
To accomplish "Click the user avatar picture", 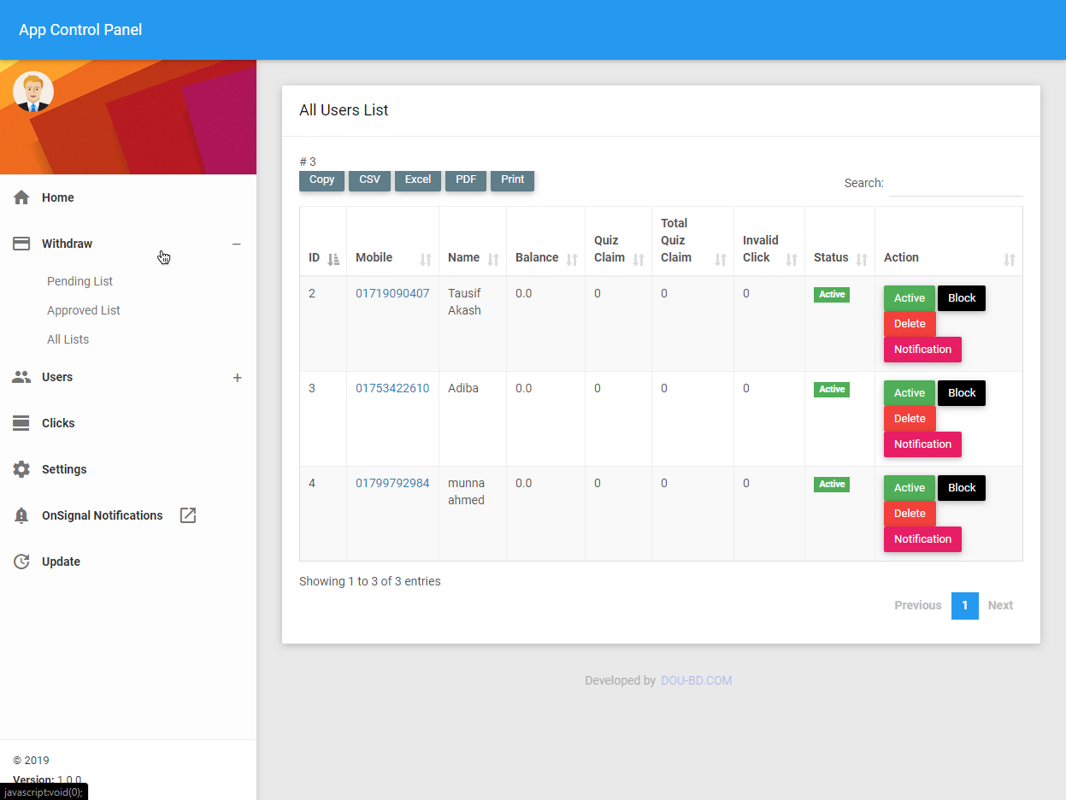I will point(33,91).
